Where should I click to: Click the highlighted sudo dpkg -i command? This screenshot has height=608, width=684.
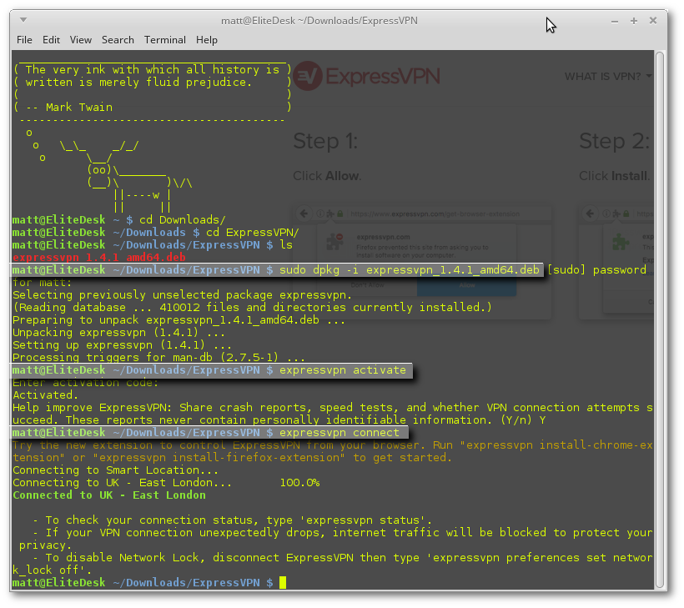(x=410, y=270)
